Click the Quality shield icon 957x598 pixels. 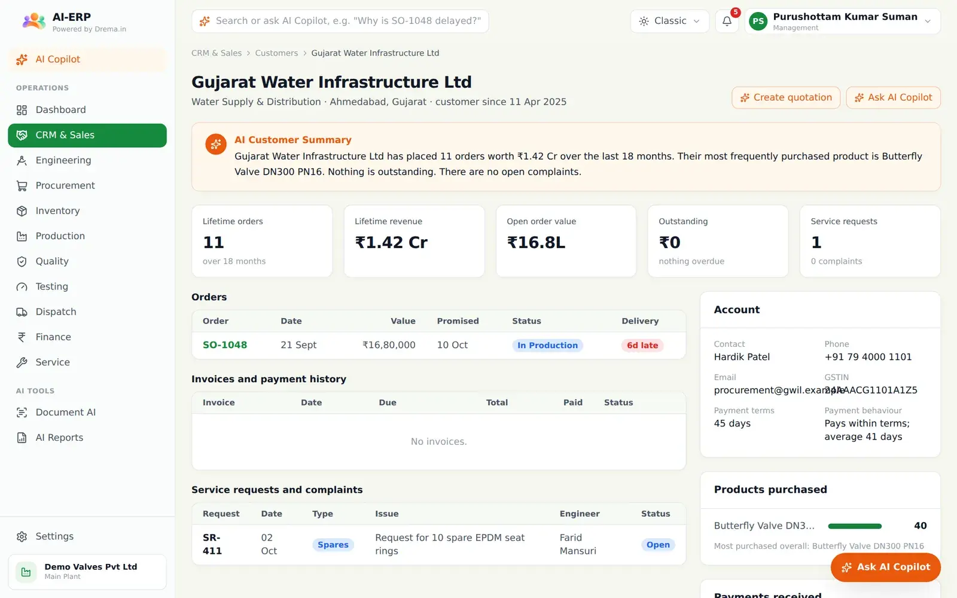(x=22, y=261)
